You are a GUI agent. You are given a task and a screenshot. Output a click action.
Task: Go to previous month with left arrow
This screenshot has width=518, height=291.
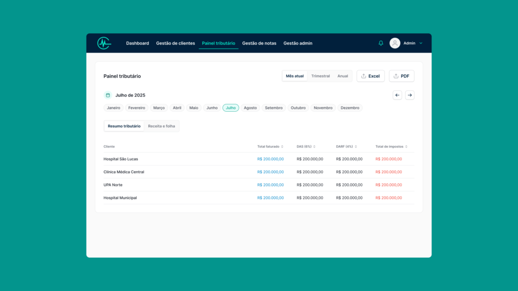397,95
